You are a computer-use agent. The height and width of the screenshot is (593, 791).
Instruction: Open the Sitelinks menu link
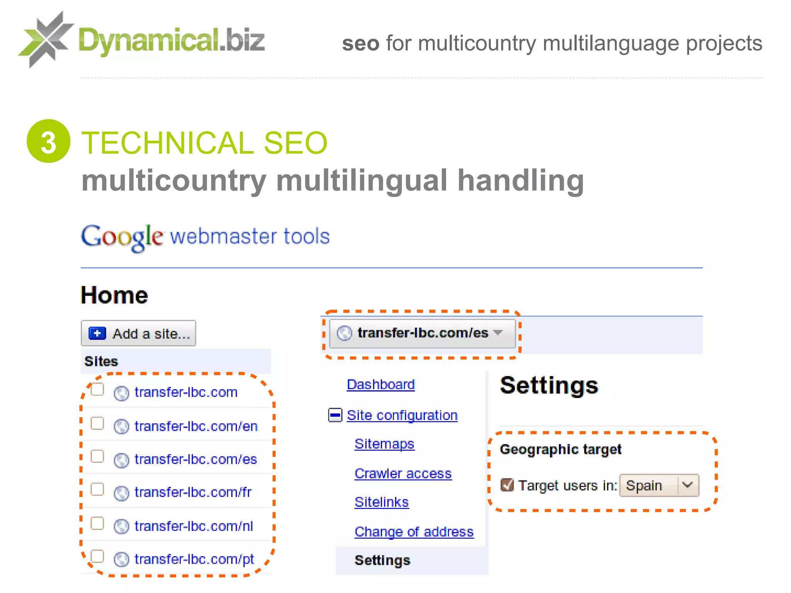382,502
